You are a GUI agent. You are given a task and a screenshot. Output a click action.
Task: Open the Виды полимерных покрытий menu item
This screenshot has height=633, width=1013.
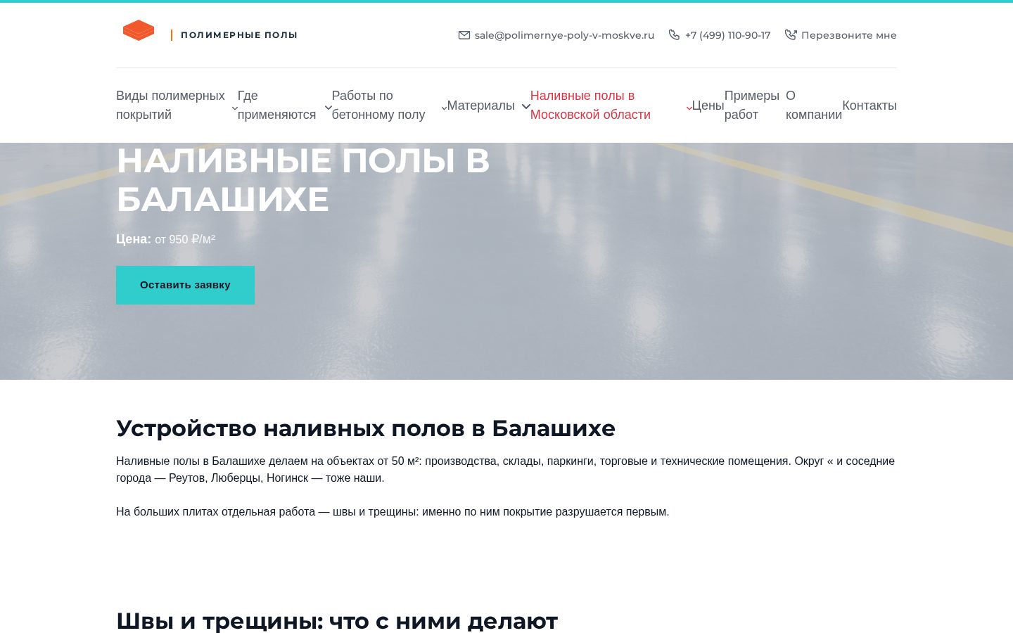click(170, 105)
